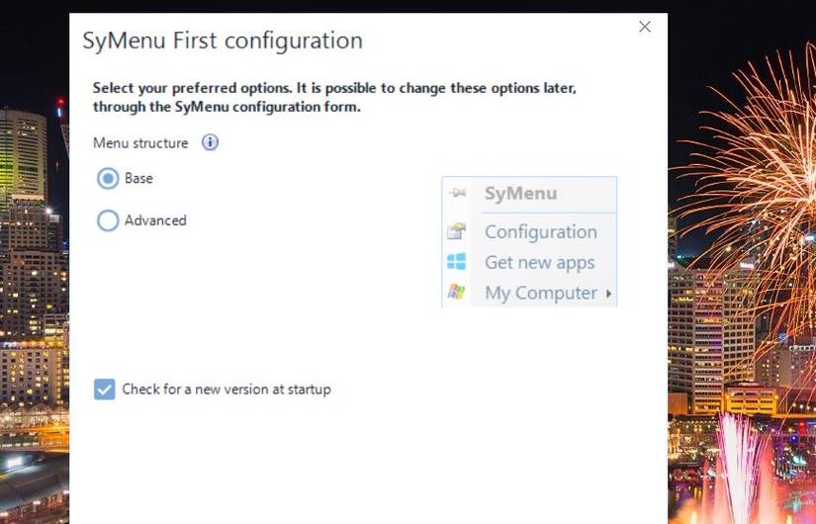Click the My Computer icon in preview
Image resolution: width=816 pixels, height=524 pixels.
456,293
